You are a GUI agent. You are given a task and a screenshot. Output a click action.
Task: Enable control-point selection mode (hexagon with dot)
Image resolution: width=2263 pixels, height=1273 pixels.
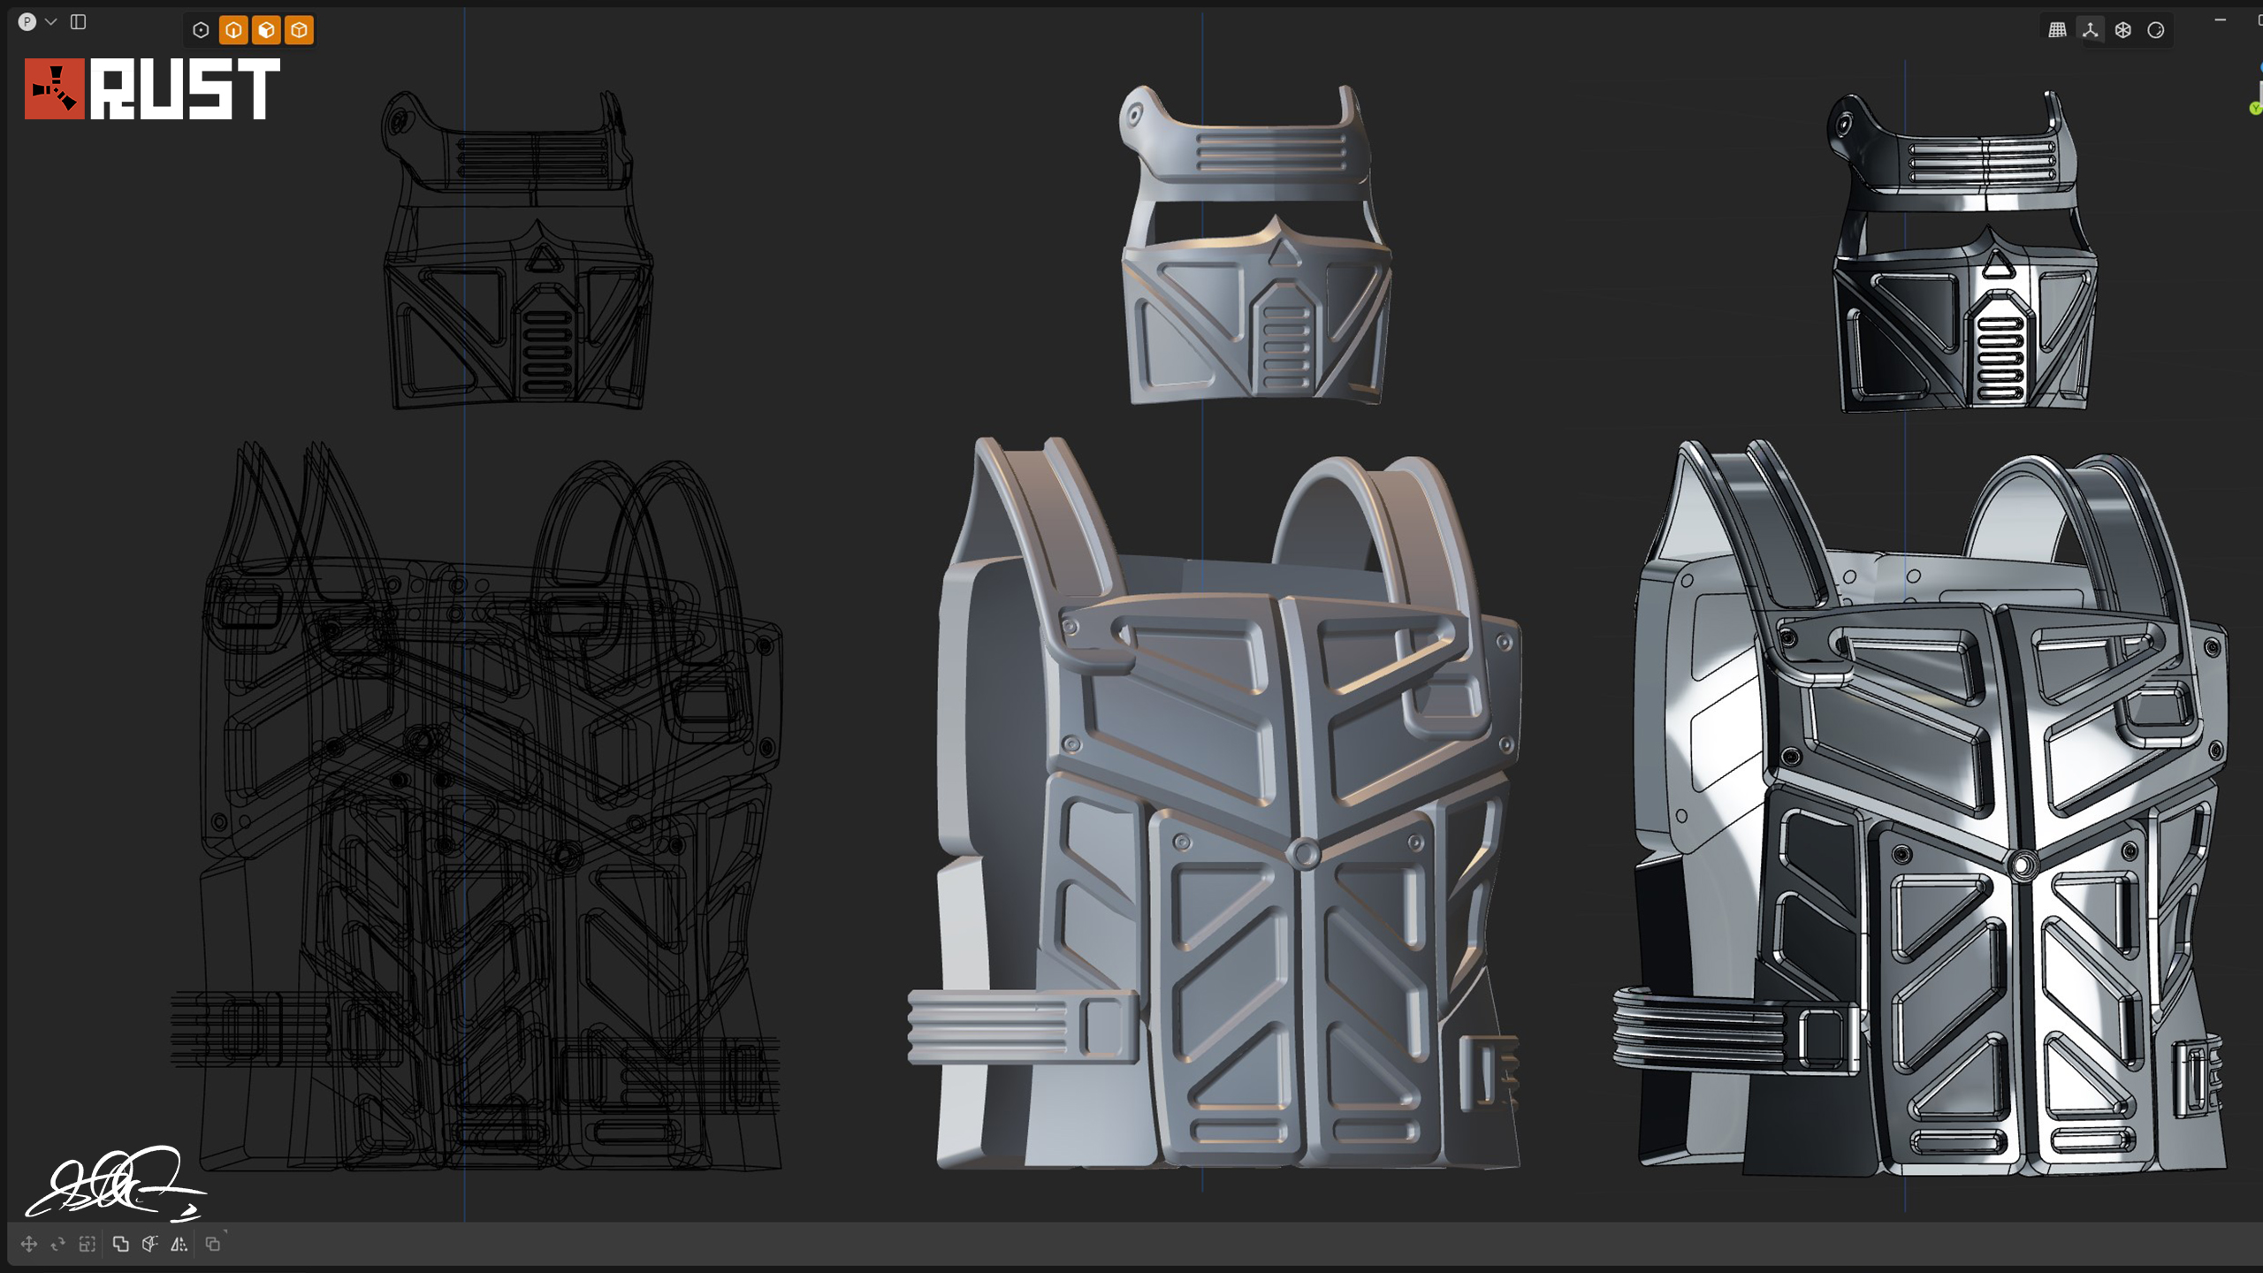(x=201, y=30)
